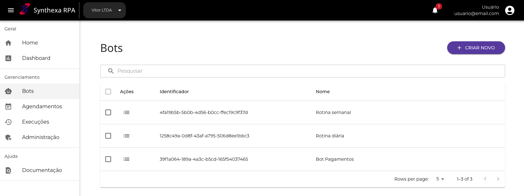Open Documentação in the sidebar

pyautogui.click(x=40, y=170)
